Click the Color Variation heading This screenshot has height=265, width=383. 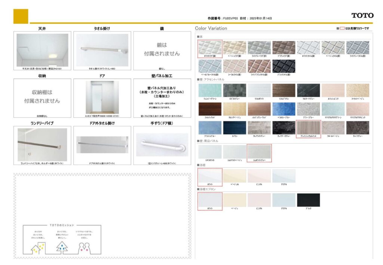tap(211, 28)
